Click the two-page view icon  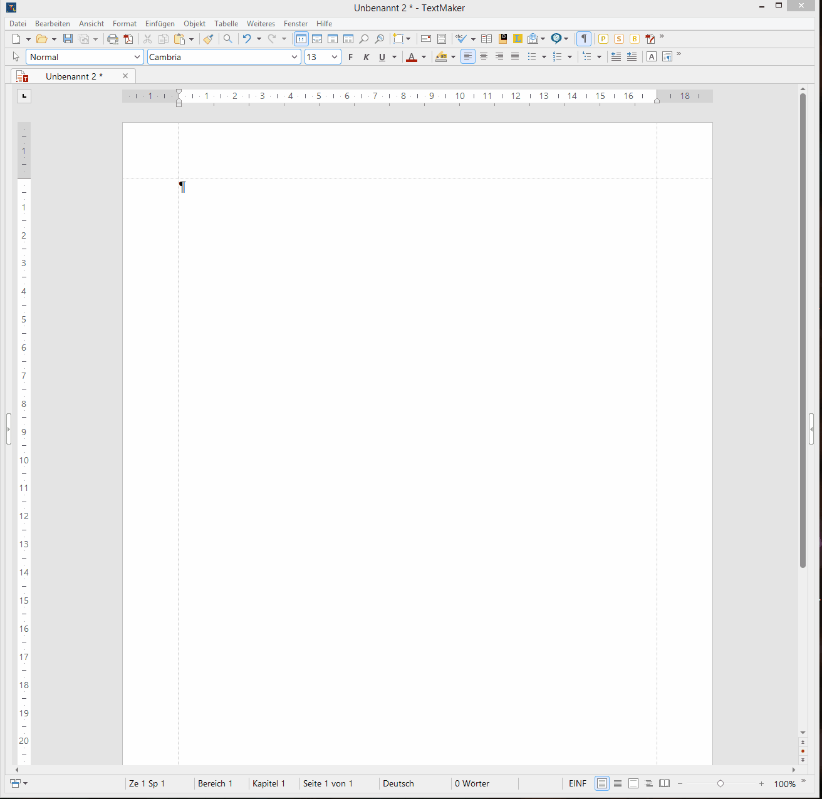click(348, 39)
